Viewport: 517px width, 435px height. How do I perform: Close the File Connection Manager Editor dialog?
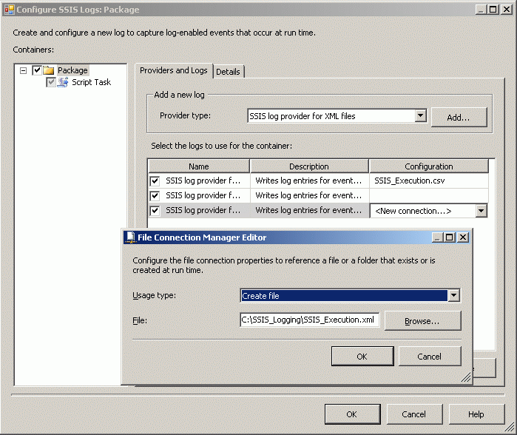(x=463, y=237)
